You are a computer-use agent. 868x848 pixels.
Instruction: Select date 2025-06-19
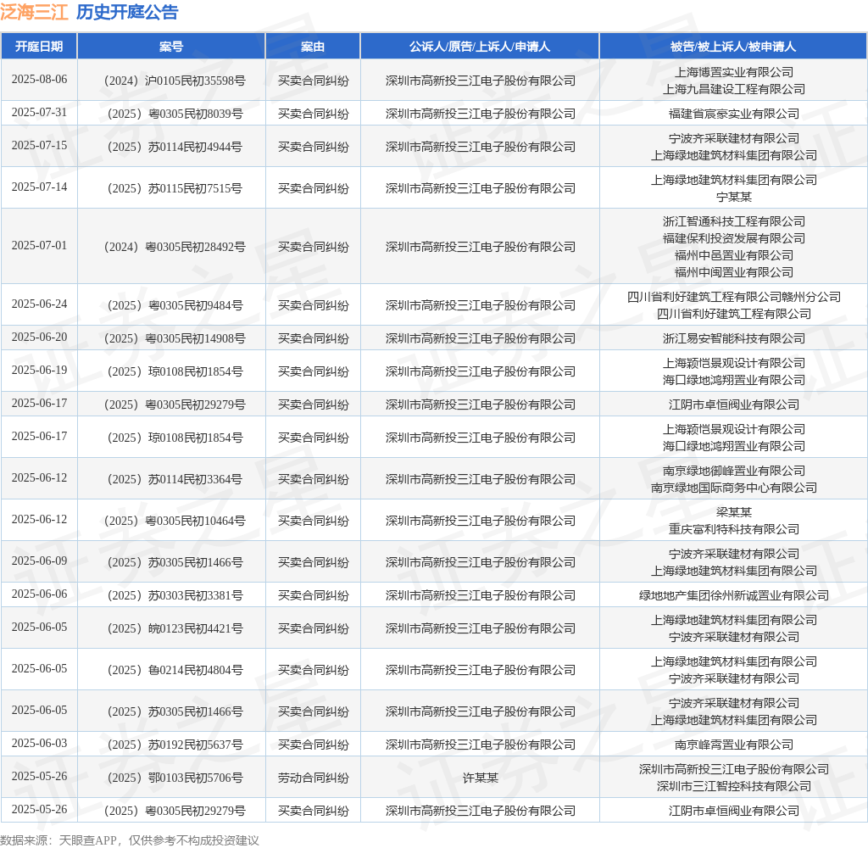tap(39, 370)
